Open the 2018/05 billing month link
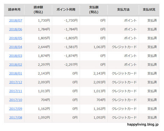 (16, 38)
